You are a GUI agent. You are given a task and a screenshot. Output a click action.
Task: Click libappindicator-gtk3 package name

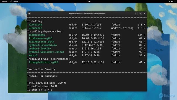tap(43, 62)
